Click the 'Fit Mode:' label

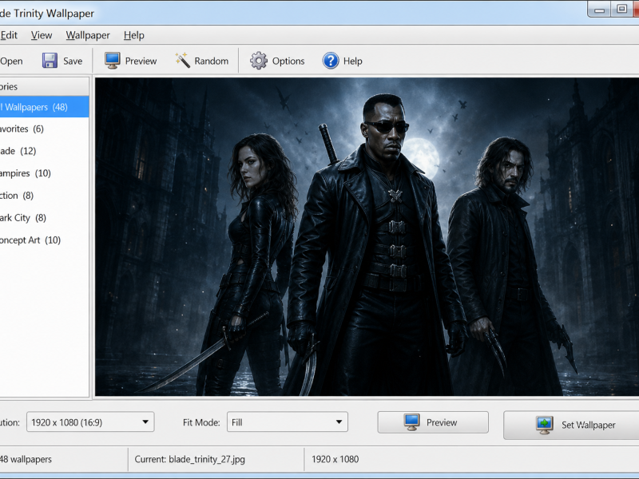[201, 422]
